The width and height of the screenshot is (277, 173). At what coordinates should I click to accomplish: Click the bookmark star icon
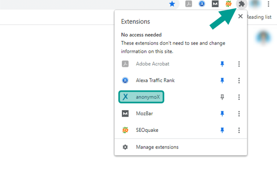coord(172,4)
